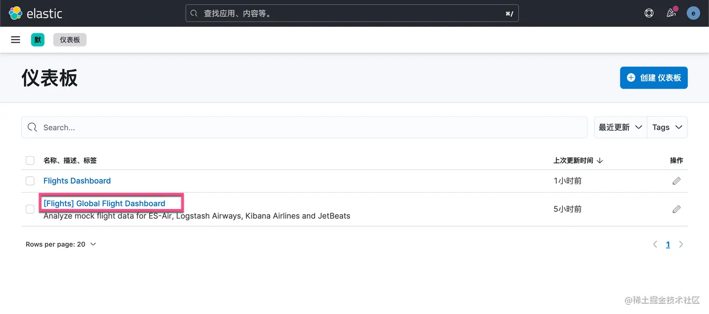Click the 操作 column header
Screen dimensions: 709x314
(676, 160)
